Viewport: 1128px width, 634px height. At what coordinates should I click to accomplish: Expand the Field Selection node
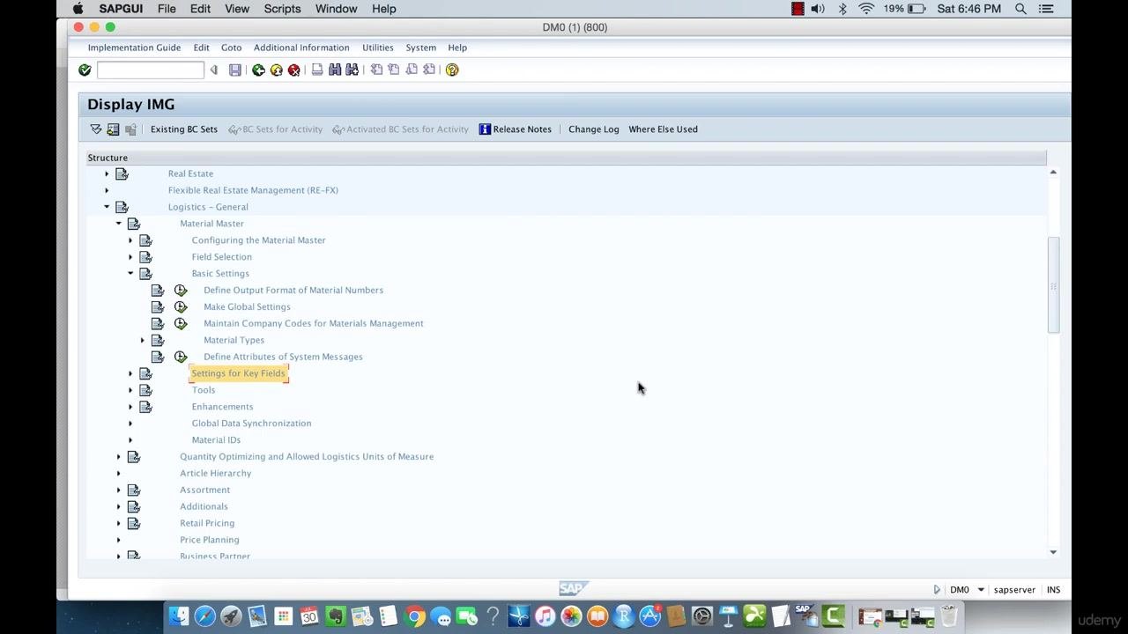pos(130,257)
